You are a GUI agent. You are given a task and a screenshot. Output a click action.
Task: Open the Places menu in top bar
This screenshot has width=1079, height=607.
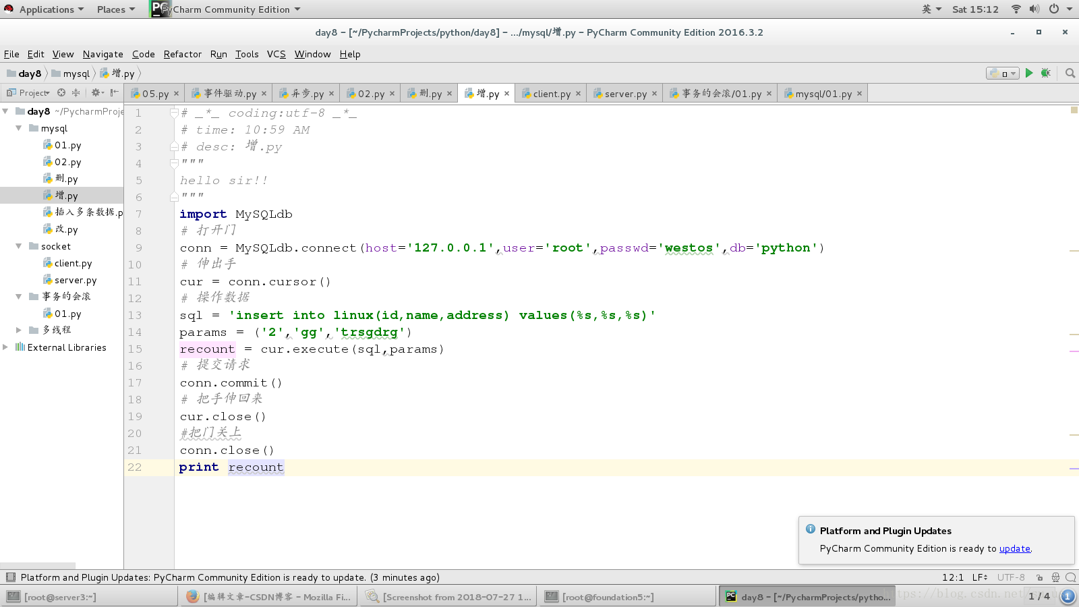(115, 9)
